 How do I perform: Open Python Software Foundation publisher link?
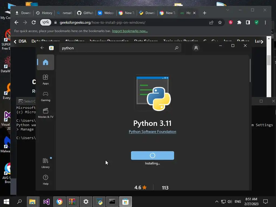click(x=153, y=132)
